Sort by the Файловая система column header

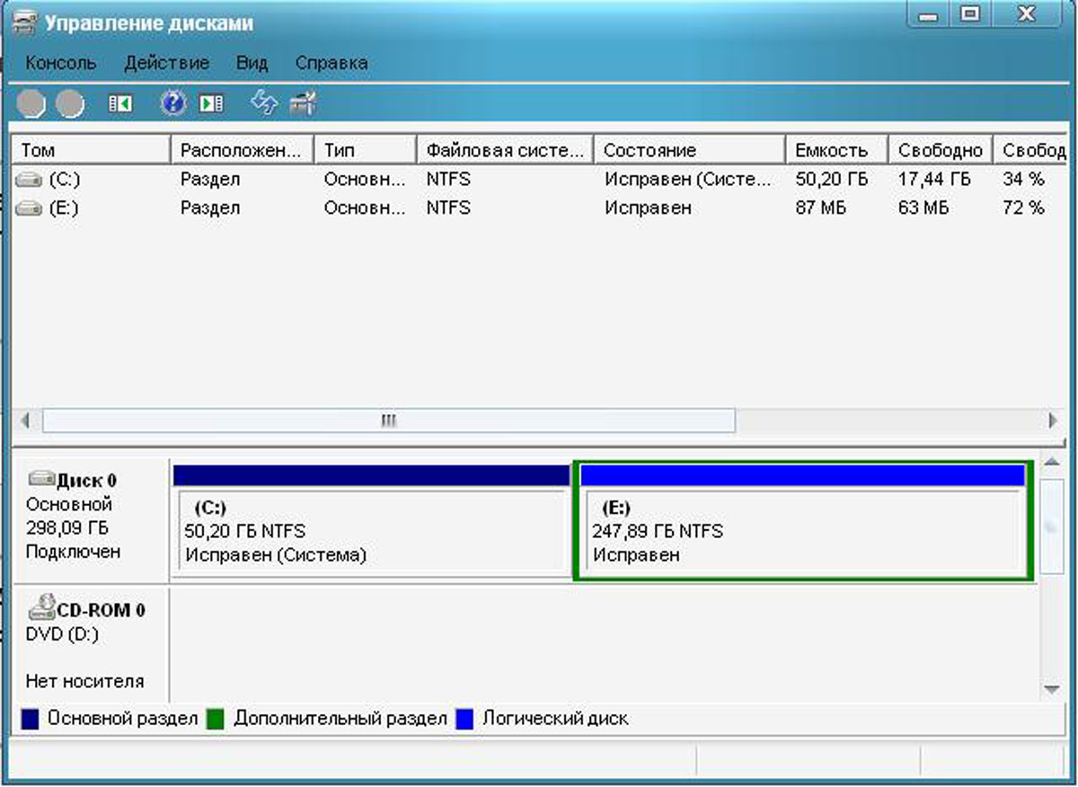coord(506,150)
